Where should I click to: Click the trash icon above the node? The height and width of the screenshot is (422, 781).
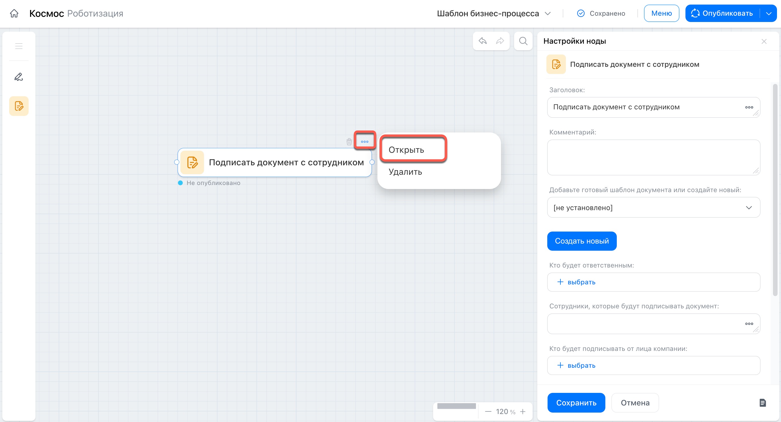(349, 142)
